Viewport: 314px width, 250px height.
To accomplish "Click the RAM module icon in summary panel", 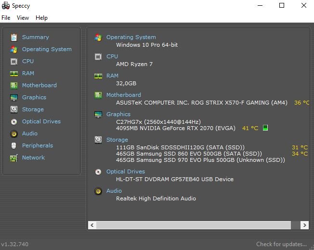I will [x=98, y=76].
